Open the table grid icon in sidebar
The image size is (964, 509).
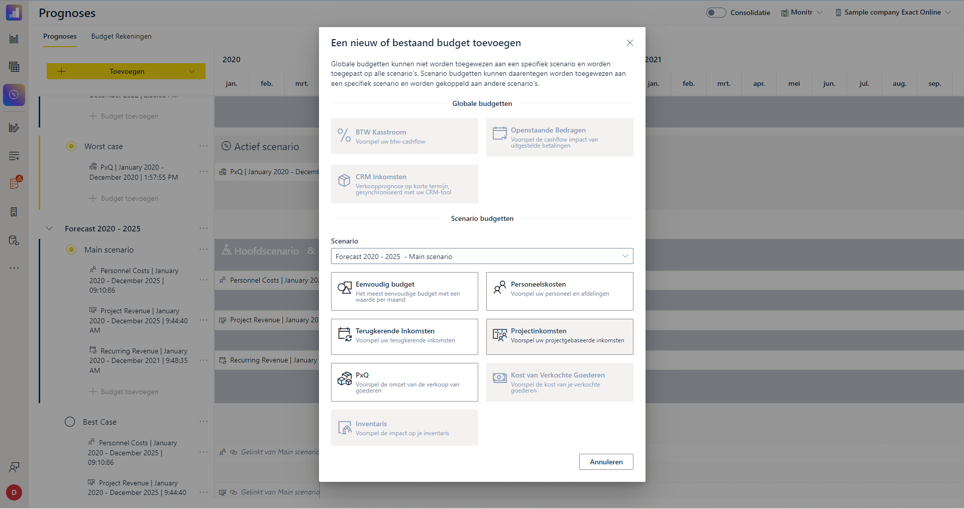[x=14, y=67]
